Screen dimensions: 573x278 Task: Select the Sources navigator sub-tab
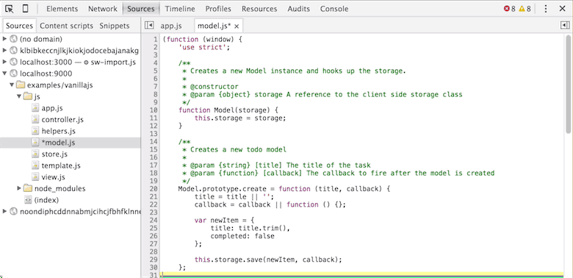click(x=19, y=26)
